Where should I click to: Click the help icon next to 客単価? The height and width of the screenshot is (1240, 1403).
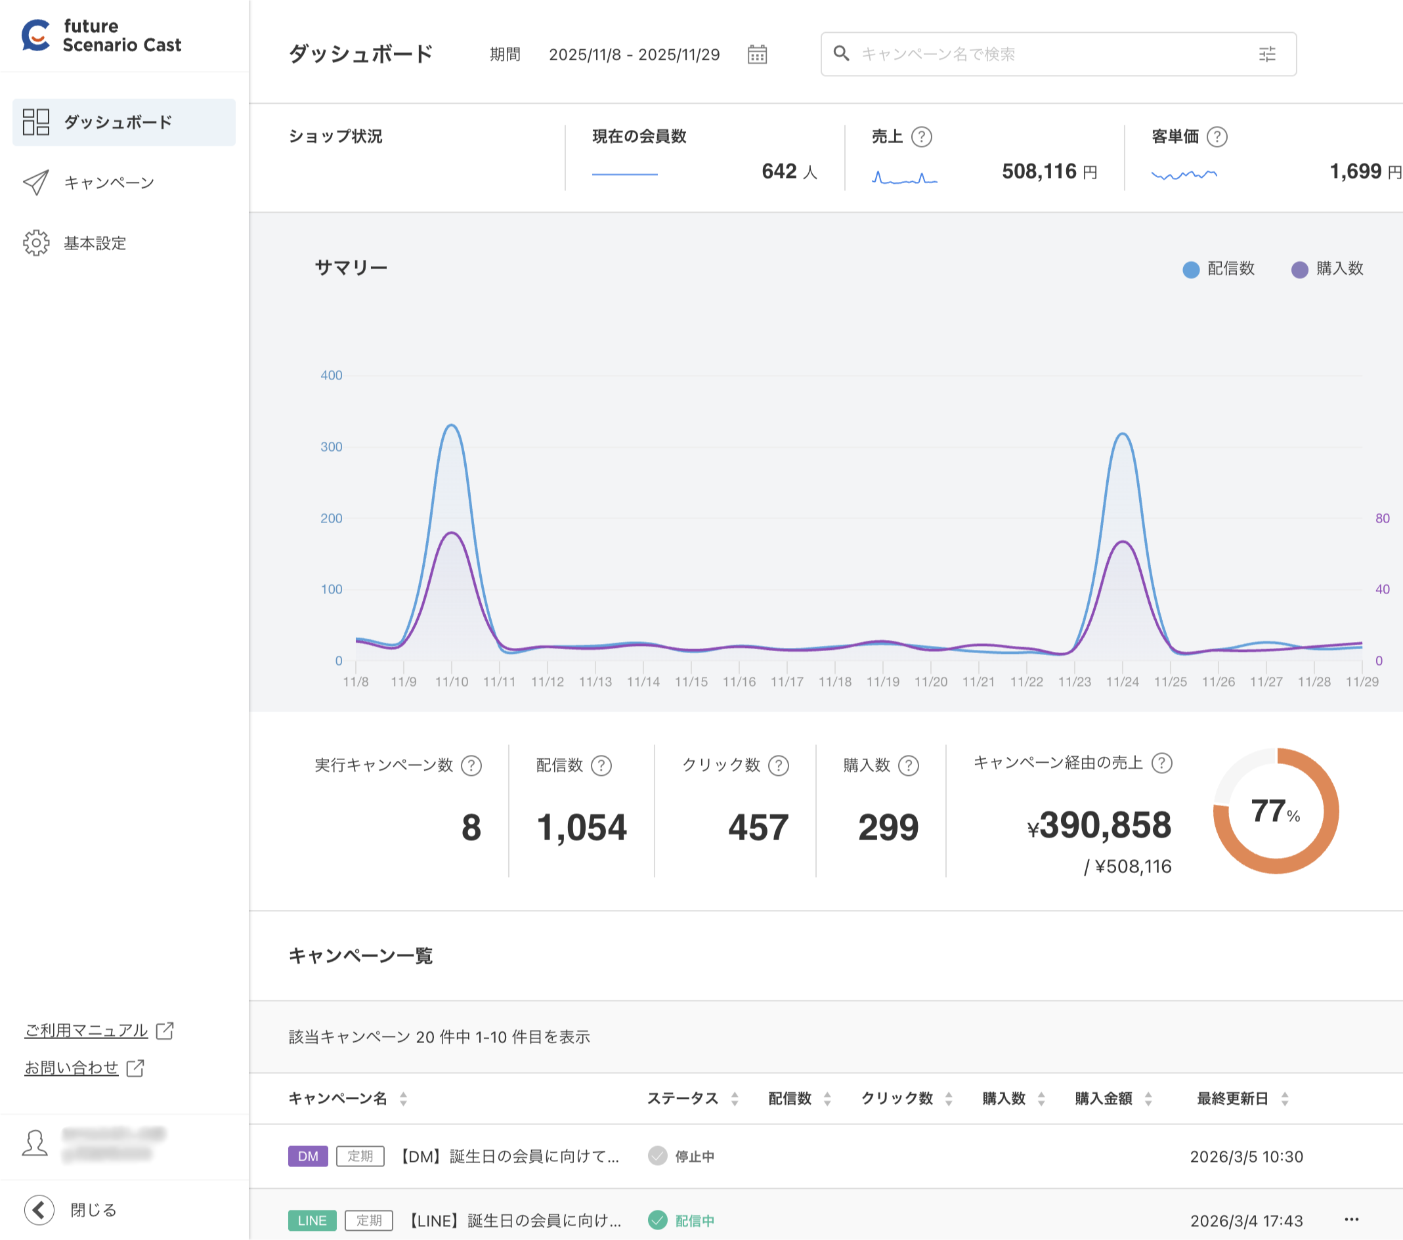(x=1219, y=137)
